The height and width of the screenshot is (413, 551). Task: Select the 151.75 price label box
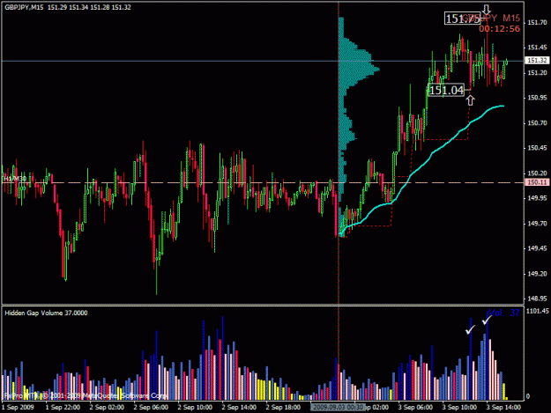462,18
